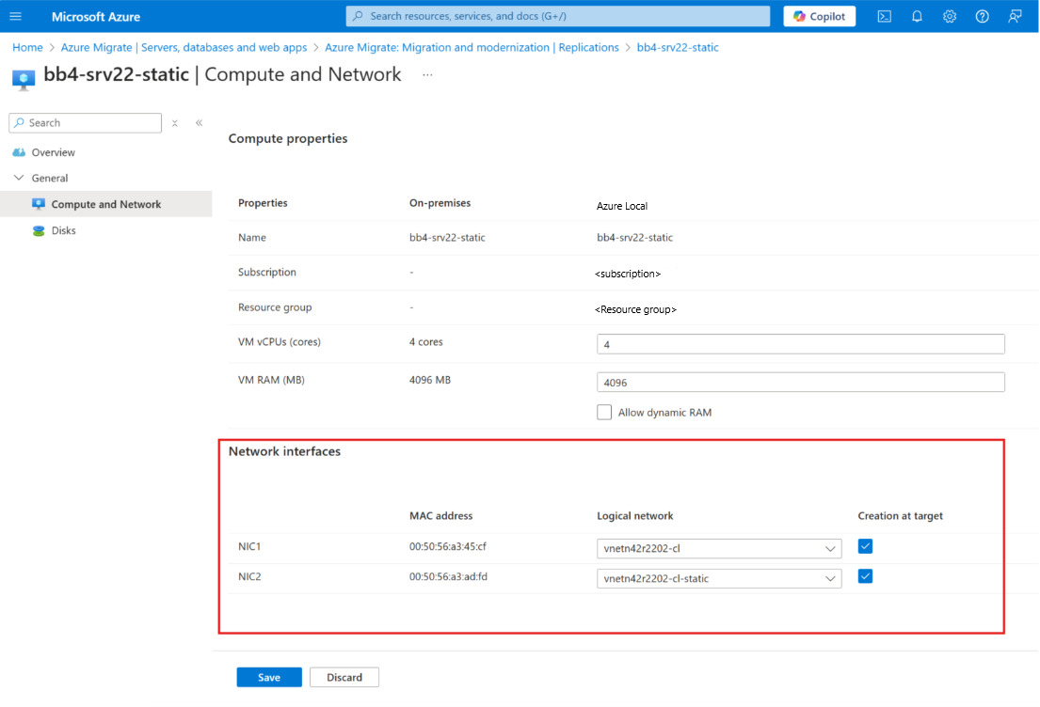This screenshot has width=1040, height=707.
Task: Open the notifications bell
Action: pos(917,17)
